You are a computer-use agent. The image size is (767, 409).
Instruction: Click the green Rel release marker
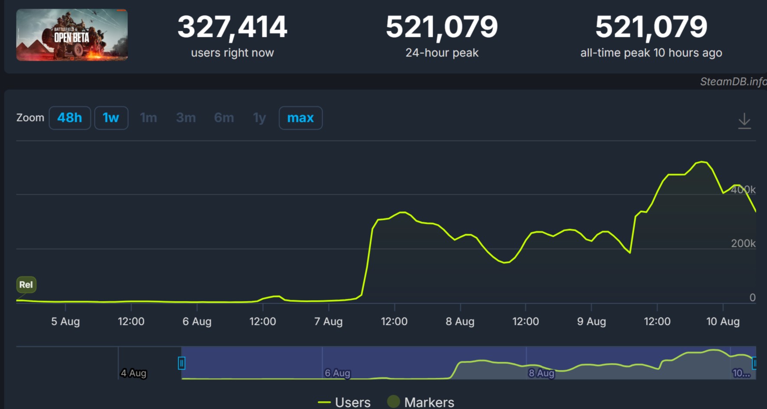[26, 285]
